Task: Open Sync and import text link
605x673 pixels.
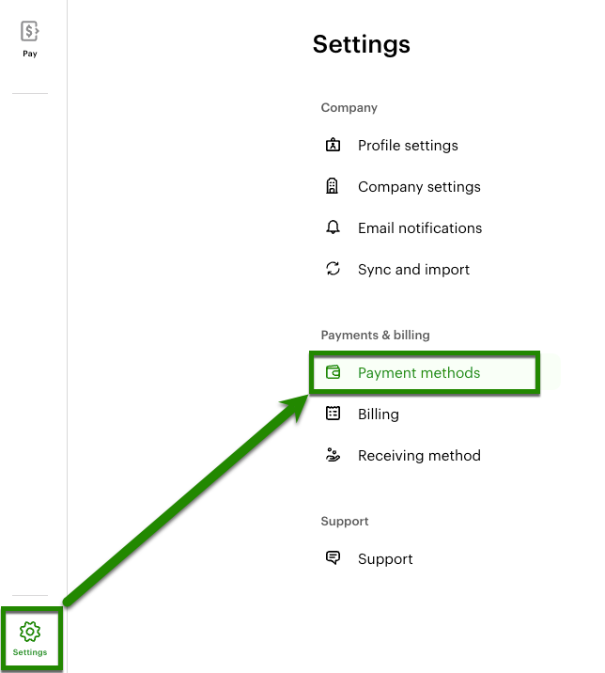Action: pos(413,270)
